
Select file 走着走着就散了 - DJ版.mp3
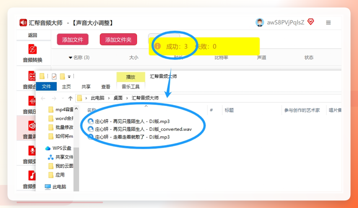tap(129, 137)
